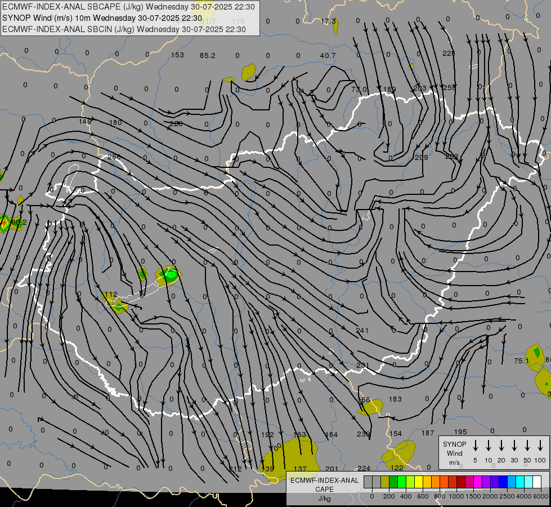Pick the dark red 1000 CAPE legend swatch

tap(461, 482)
